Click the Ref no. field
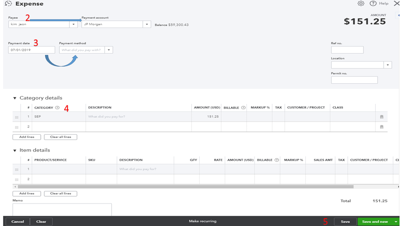 pos(347,50)
